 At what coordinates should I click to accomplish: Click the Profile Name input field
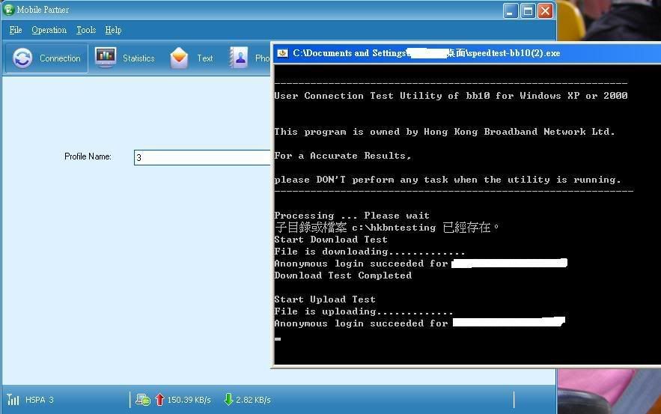(202, 158)
